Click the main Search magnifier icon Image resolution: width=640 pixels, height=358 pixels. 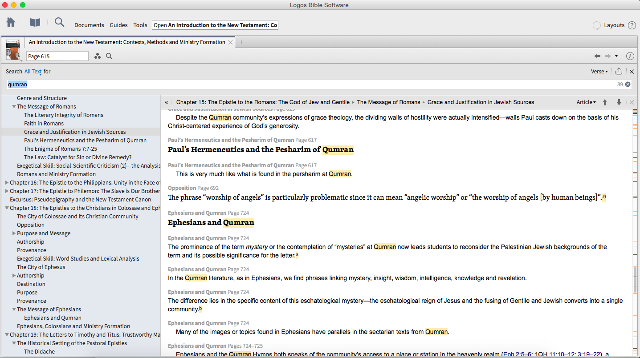pos(59,22)
